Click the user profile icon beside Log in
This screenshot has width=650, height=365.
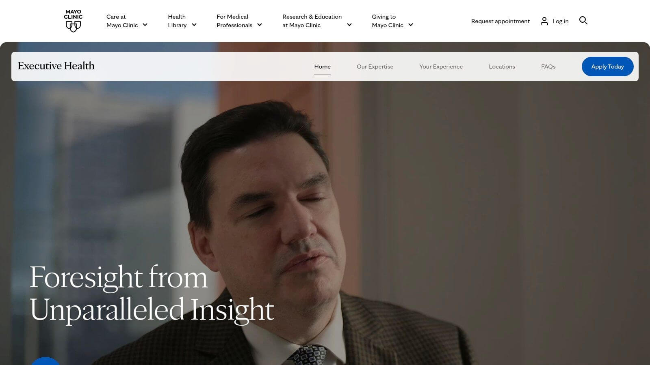pyautogui.click(x=544, y=21)
